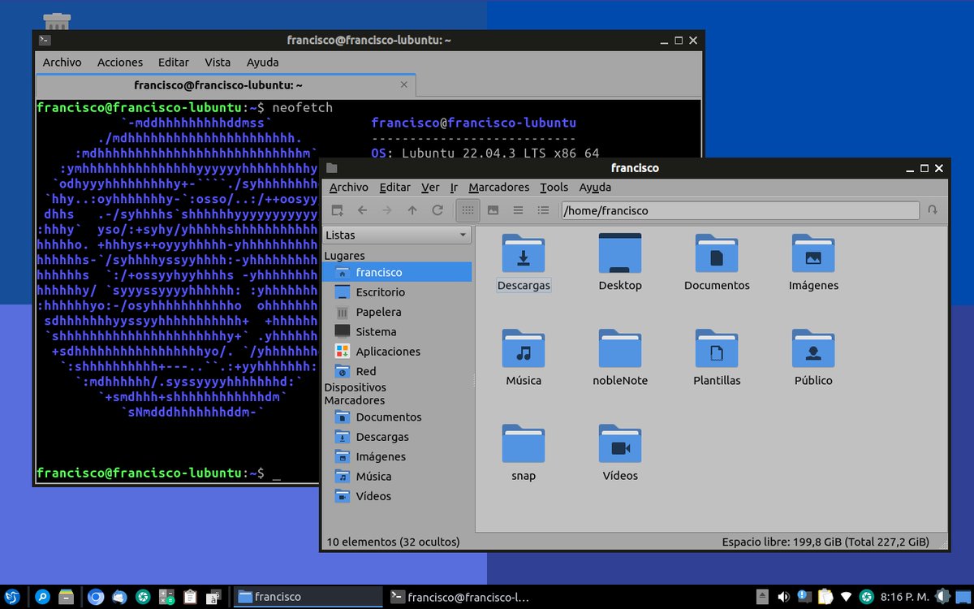Image resolution: width=974 pixels, height=609 pixels.
Task: Open the volume control in tray
Action: [x=784, y=597]
